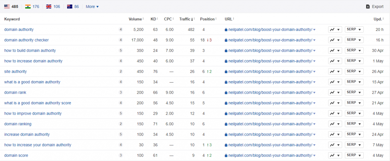Open the More countries dropdown

92,7
